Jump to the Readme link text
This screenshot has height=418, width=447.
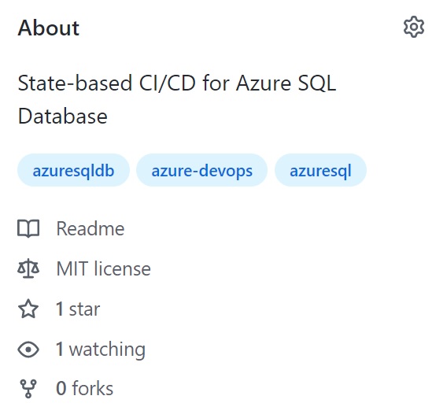91,228
